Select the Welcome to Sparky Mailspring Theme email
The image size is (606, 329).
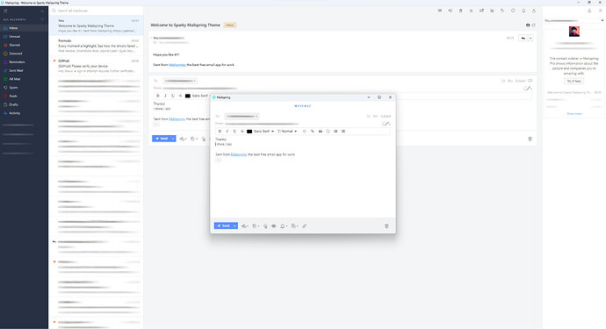[97, 25]
